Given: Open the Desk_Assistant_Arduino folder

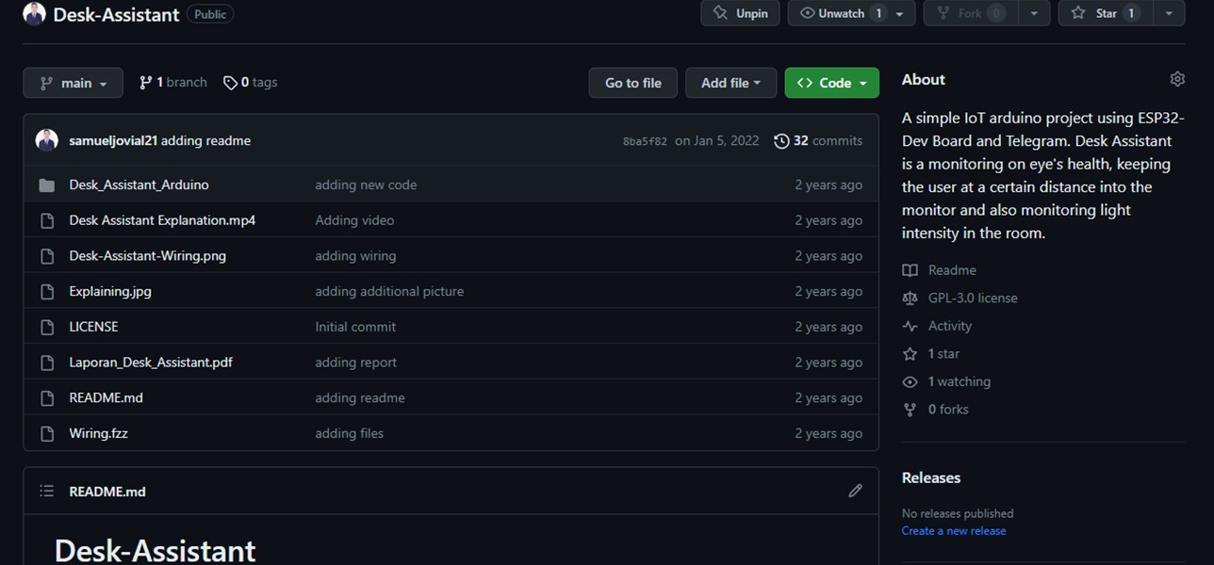Looking at the screenshot, I should point(139,185).
